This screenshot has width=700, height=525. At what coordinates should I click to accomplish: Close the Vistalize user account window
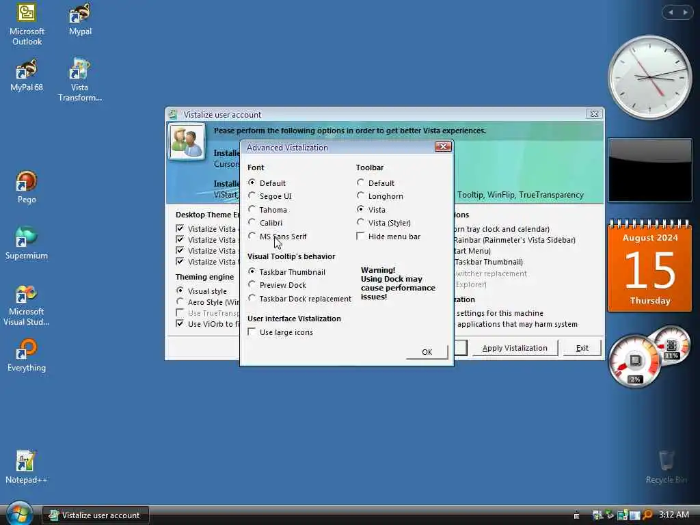click(594, 114)
